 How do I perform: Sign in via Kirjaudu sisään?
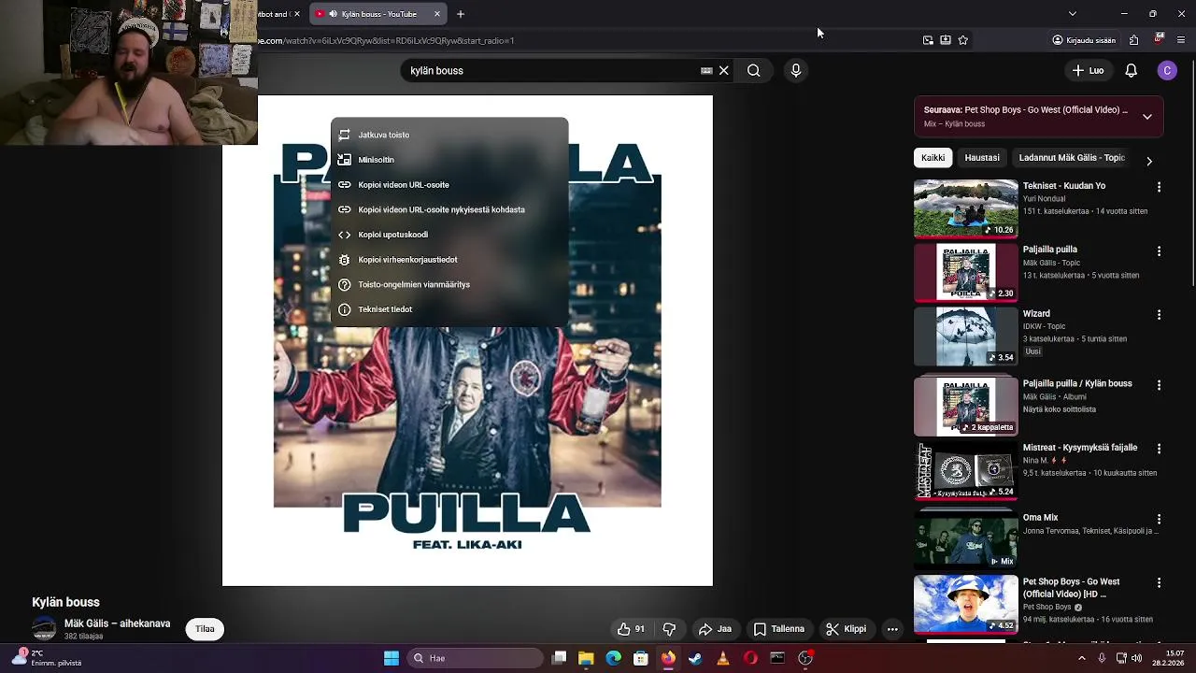[1084, 40]
